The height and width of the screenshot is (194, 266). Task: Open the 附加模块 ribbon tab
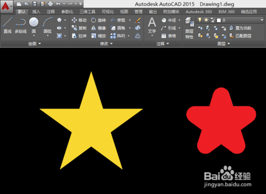[171, 12]
